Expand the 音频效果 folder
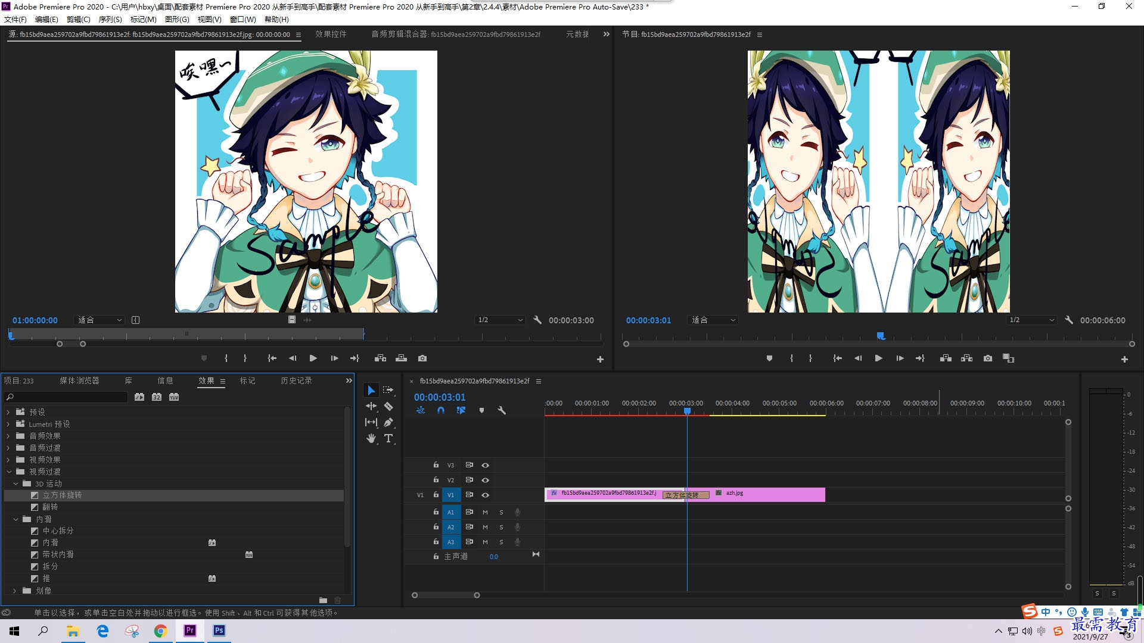 (8, 436)
